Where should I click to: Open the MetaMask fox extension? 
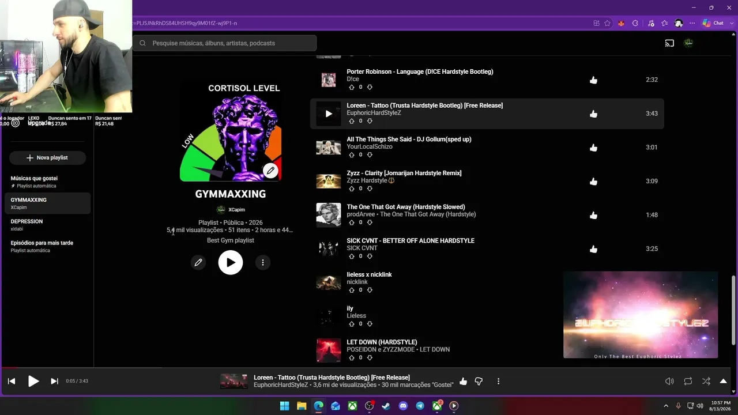coord(621,23)
